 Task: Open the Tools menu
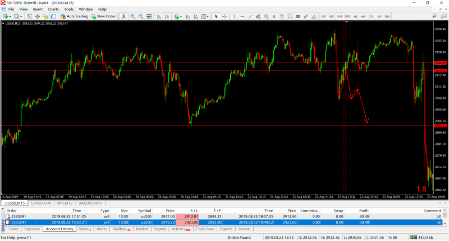(x=68, y=9)
